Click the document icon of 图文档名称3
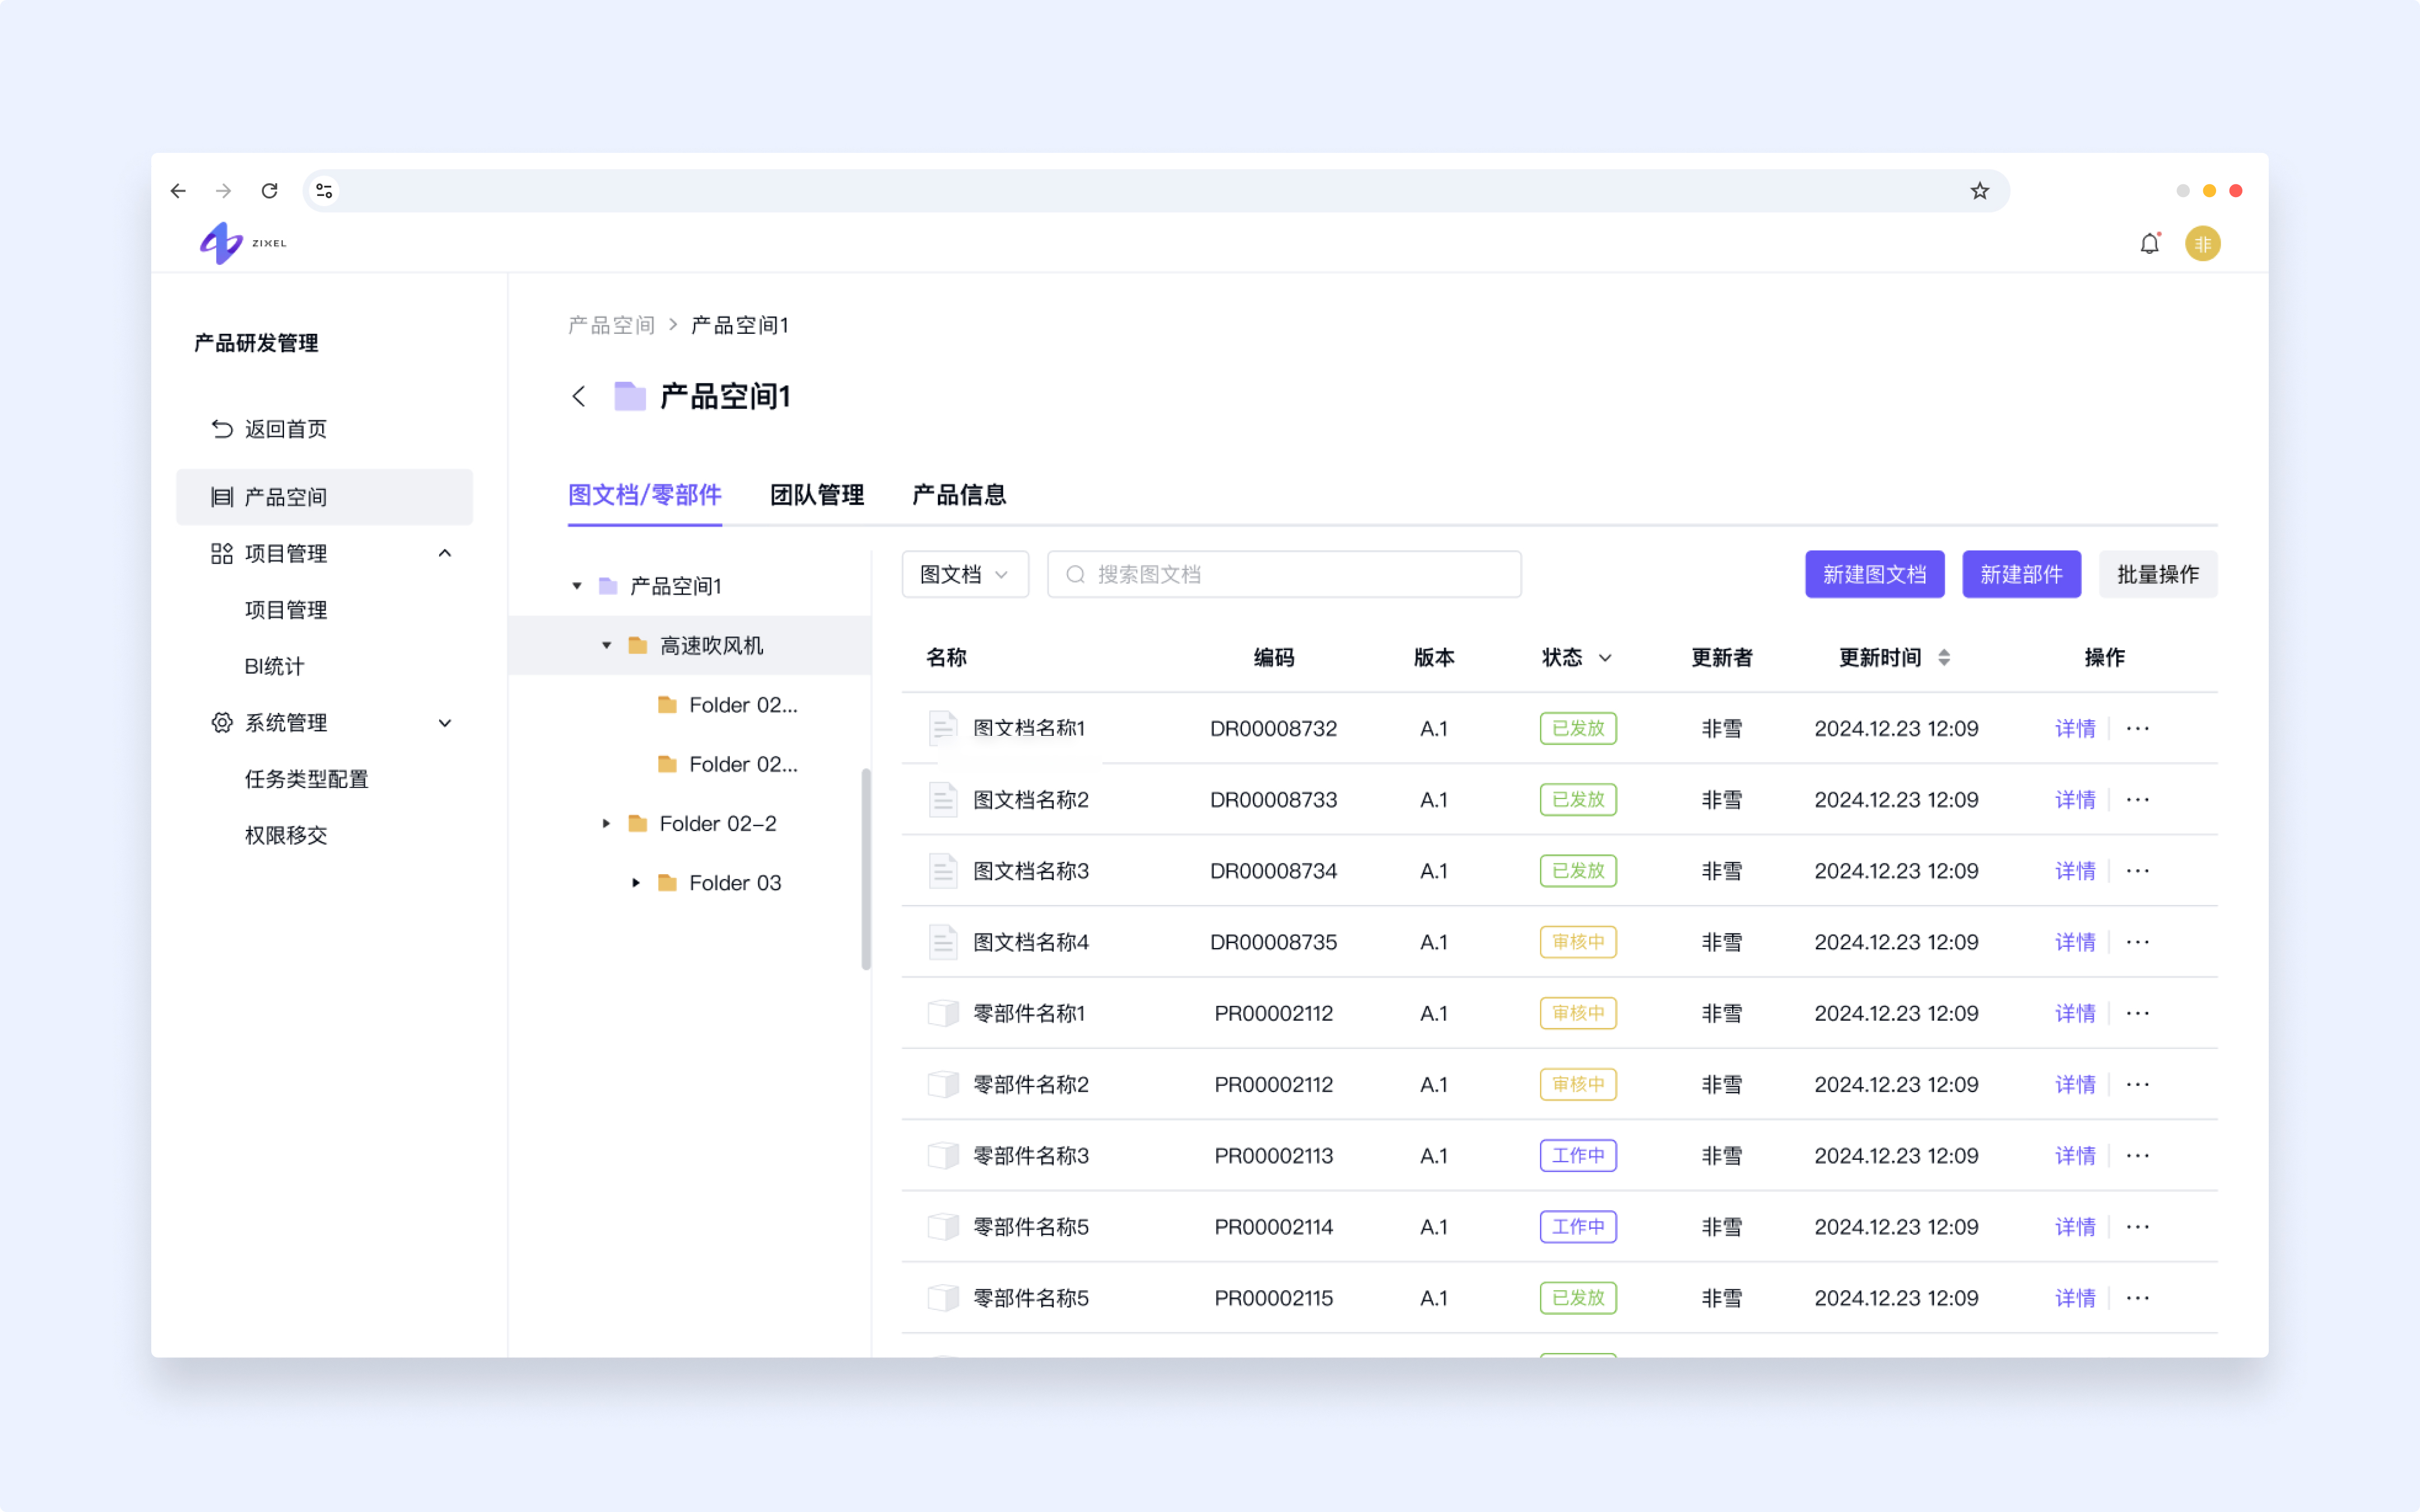The height and width of the screenshot is (1512, 2420). point(943,871)
